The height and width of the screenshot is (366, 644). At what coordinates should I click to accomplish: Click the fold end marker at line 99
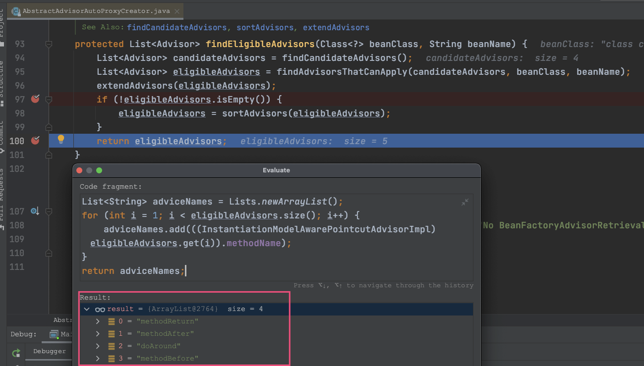[x=49, y=127]
